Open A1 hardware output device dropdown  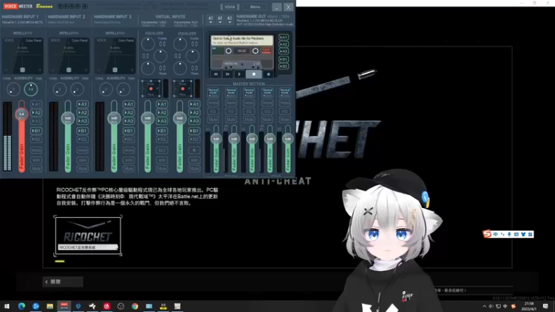211,19
